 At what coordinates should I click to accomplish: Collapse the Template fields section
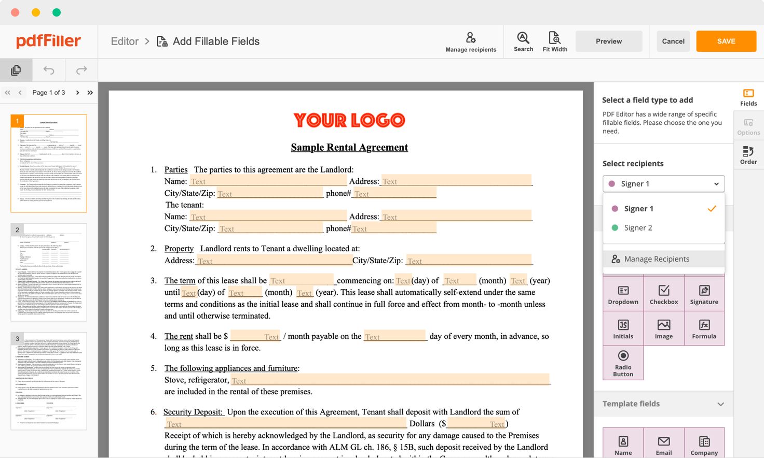point(720,404)
